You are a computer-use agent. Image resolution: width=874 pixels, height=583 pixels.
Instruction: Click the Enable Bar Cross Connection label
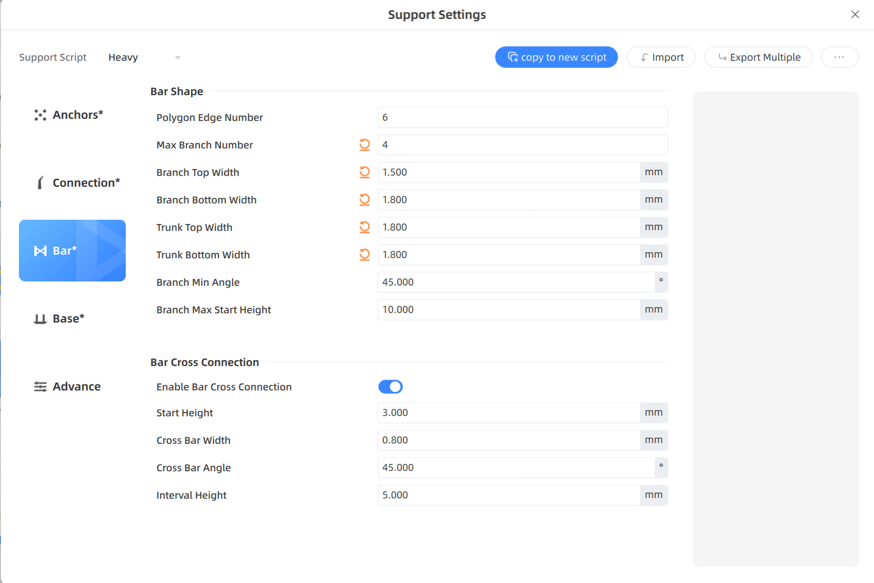(224, 387)
